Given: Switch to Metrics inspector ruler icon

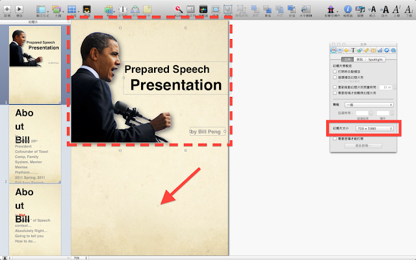Looking at the screenshot, I should [x=367, y=50].
